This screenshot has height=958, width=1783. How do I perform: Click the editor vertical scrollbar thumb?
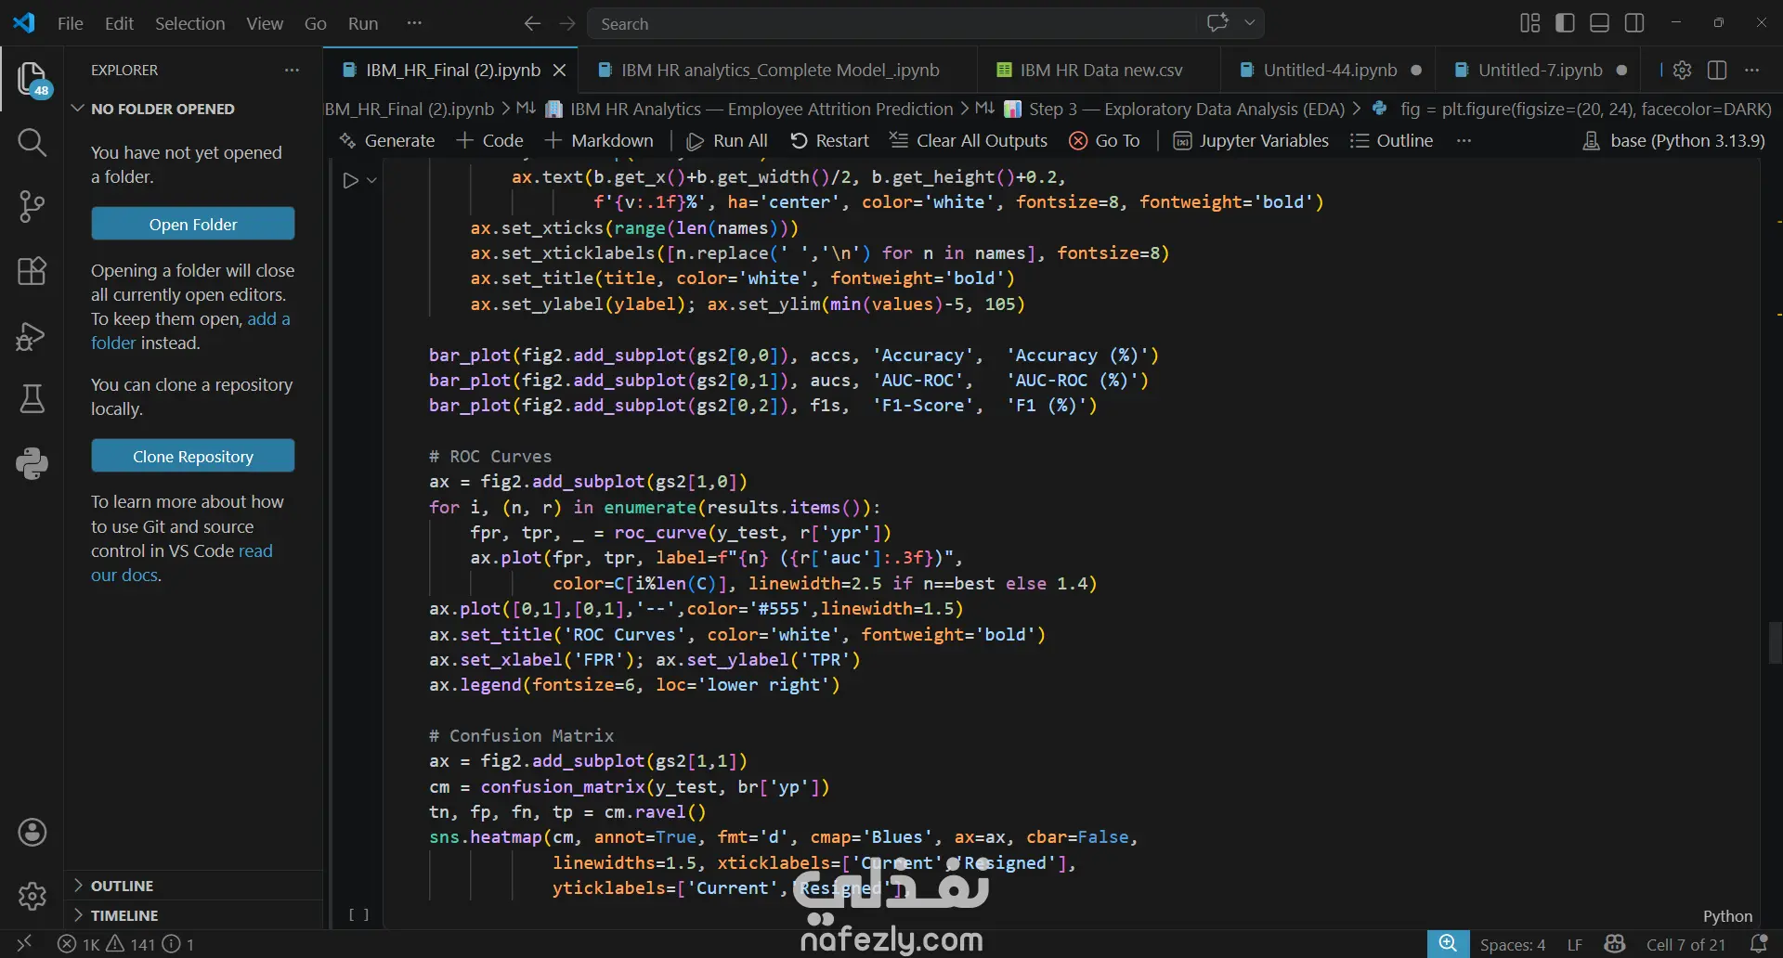(x=1776, y=642)
